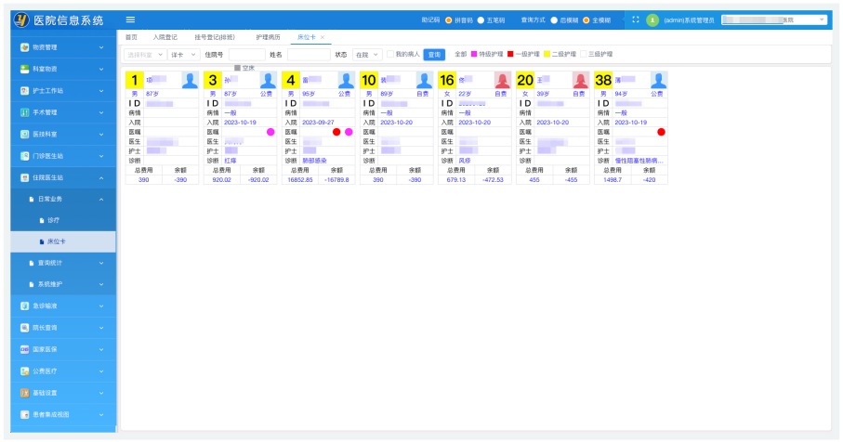This screenshot has height=442, width=843.
Task: Click the male avatar on bed 4 card
Action: pos(347,80)
